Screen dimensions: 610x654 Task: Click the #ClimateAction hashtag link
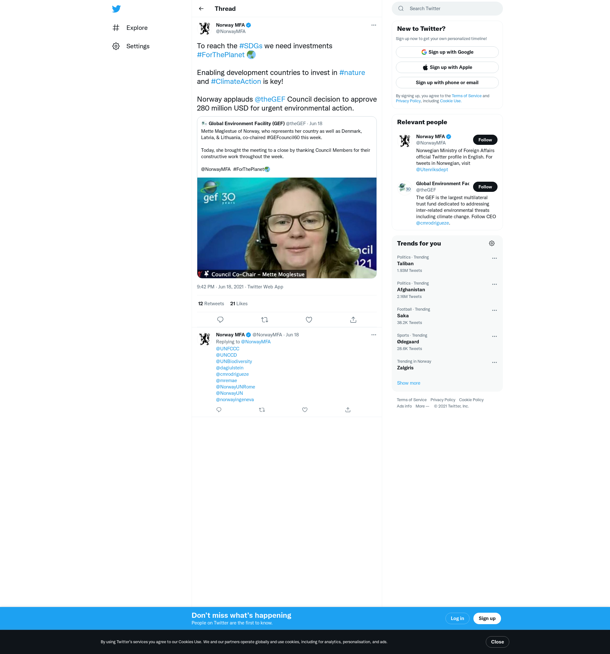pyautogui.click(x=235, y=82)
